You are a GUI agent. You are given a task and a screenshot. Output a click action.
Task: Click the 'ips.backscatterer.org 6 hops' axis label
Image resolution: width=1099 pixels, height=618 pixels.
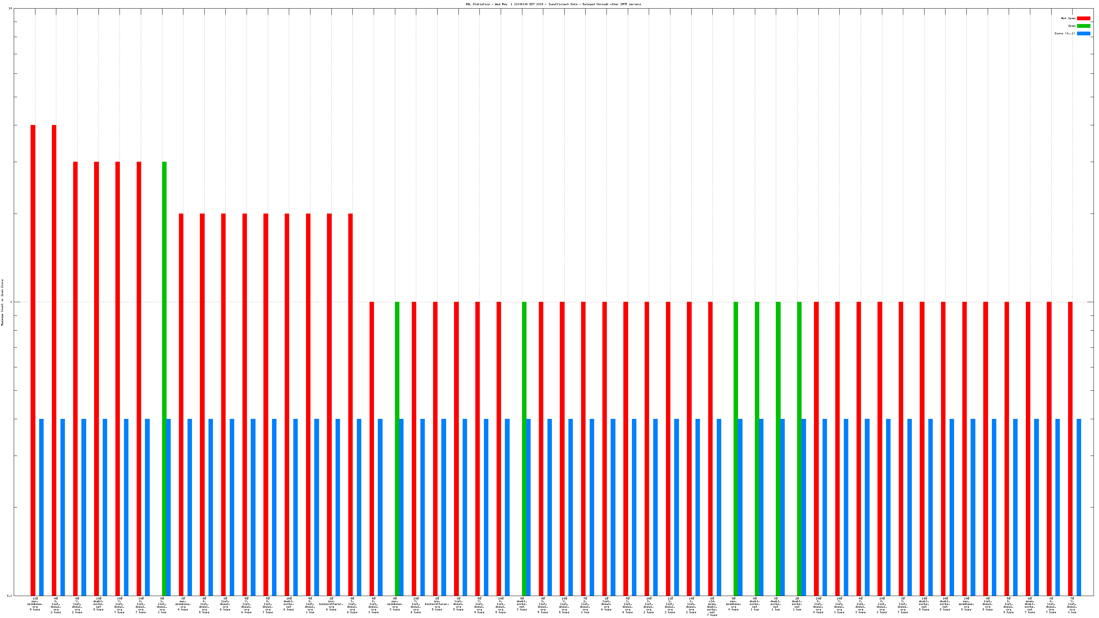pos(331,604)
